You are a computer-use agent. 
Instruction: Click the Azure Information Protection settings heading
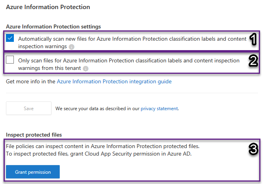(53, 26)
